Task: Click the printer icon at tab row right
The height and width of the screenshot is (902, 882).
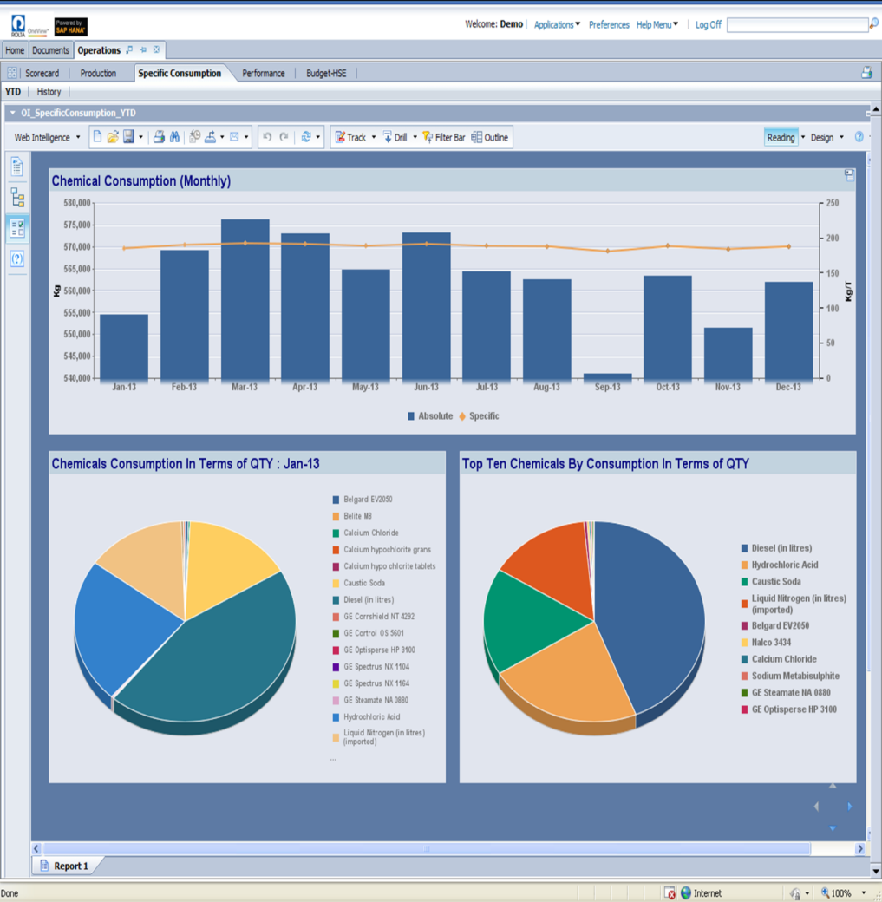Action: click(866, 73)
